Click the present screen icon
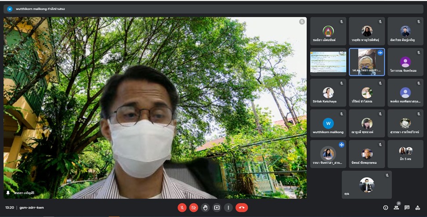 pos(217,207)
